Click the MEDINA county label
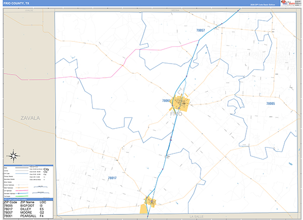The width and height of the screenshot is (303, 220). (x=175, y=10)
